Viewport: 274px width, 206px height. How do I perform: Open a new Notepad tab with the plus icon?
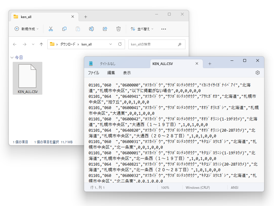[210, 64]
